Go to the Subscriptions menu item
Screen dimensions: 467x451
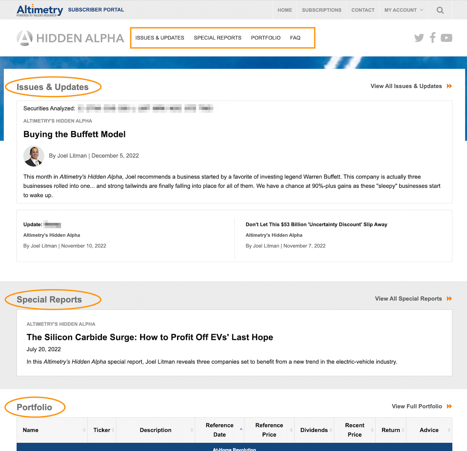click(321, 10)
